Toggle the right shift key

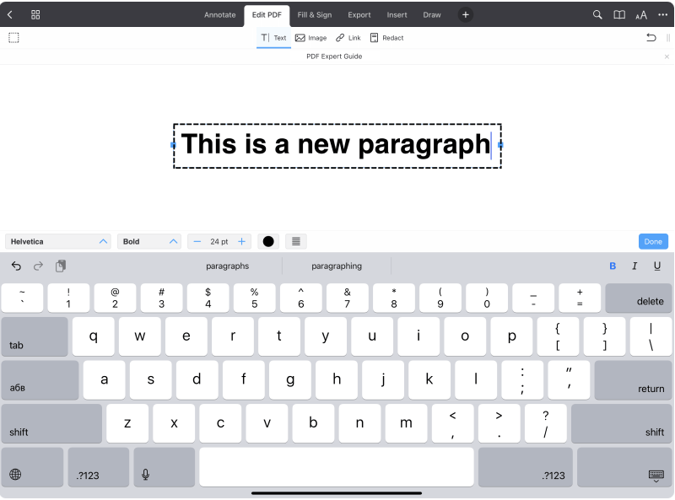coord(622,423)
